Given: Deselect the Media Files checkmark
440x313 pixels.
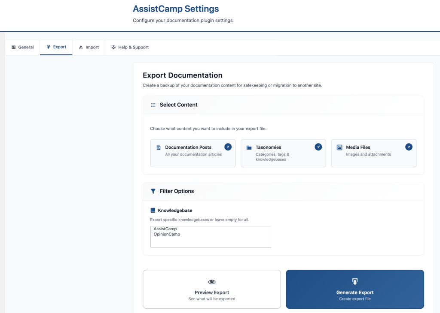Looking at the screenshot, I should coord(409,147).
